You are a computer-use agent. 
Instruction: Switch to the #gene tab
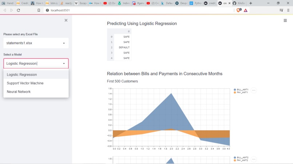[x=139, y=3]
